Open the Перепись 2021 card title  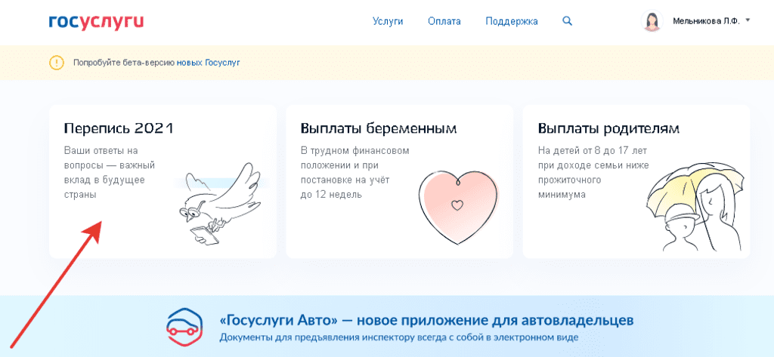[119, 129]
